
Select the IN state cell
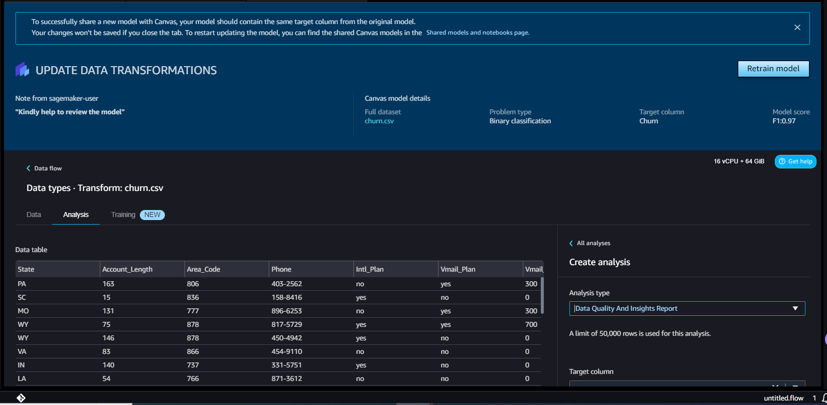pyautogui.click(x=21, y=365)
